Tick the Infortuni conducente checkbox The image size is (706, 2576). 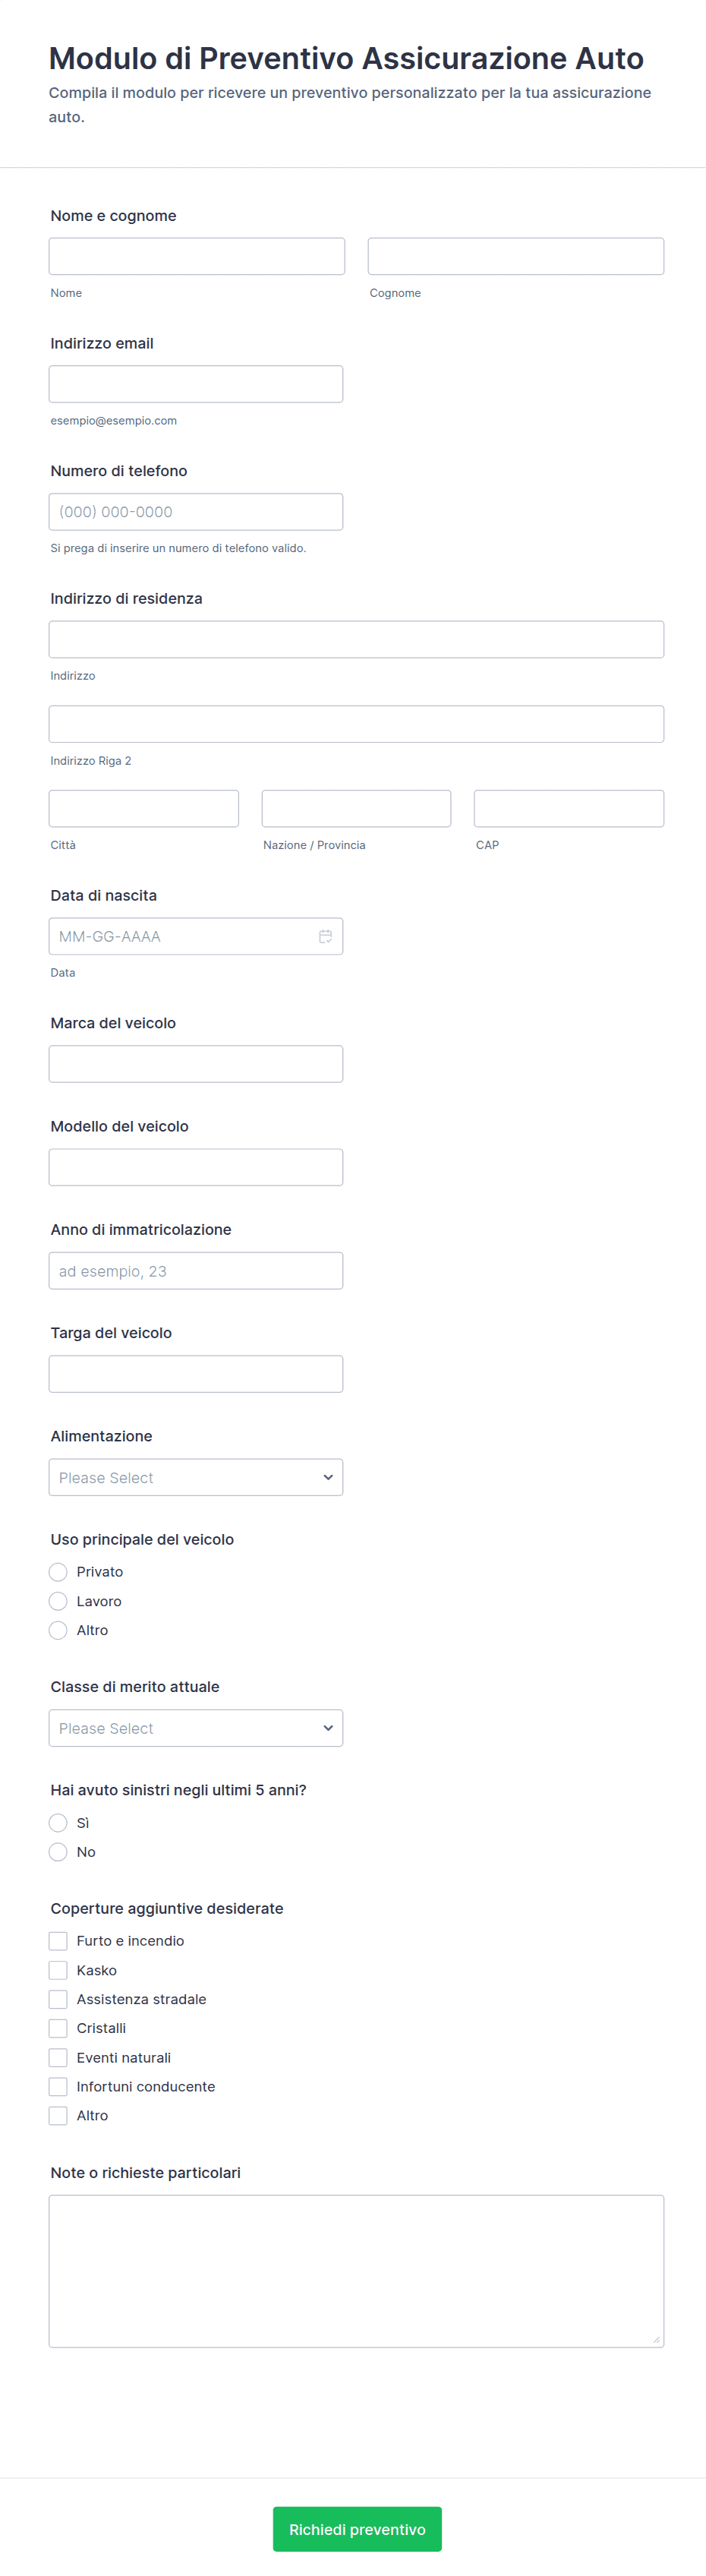tap(58, 2087)
